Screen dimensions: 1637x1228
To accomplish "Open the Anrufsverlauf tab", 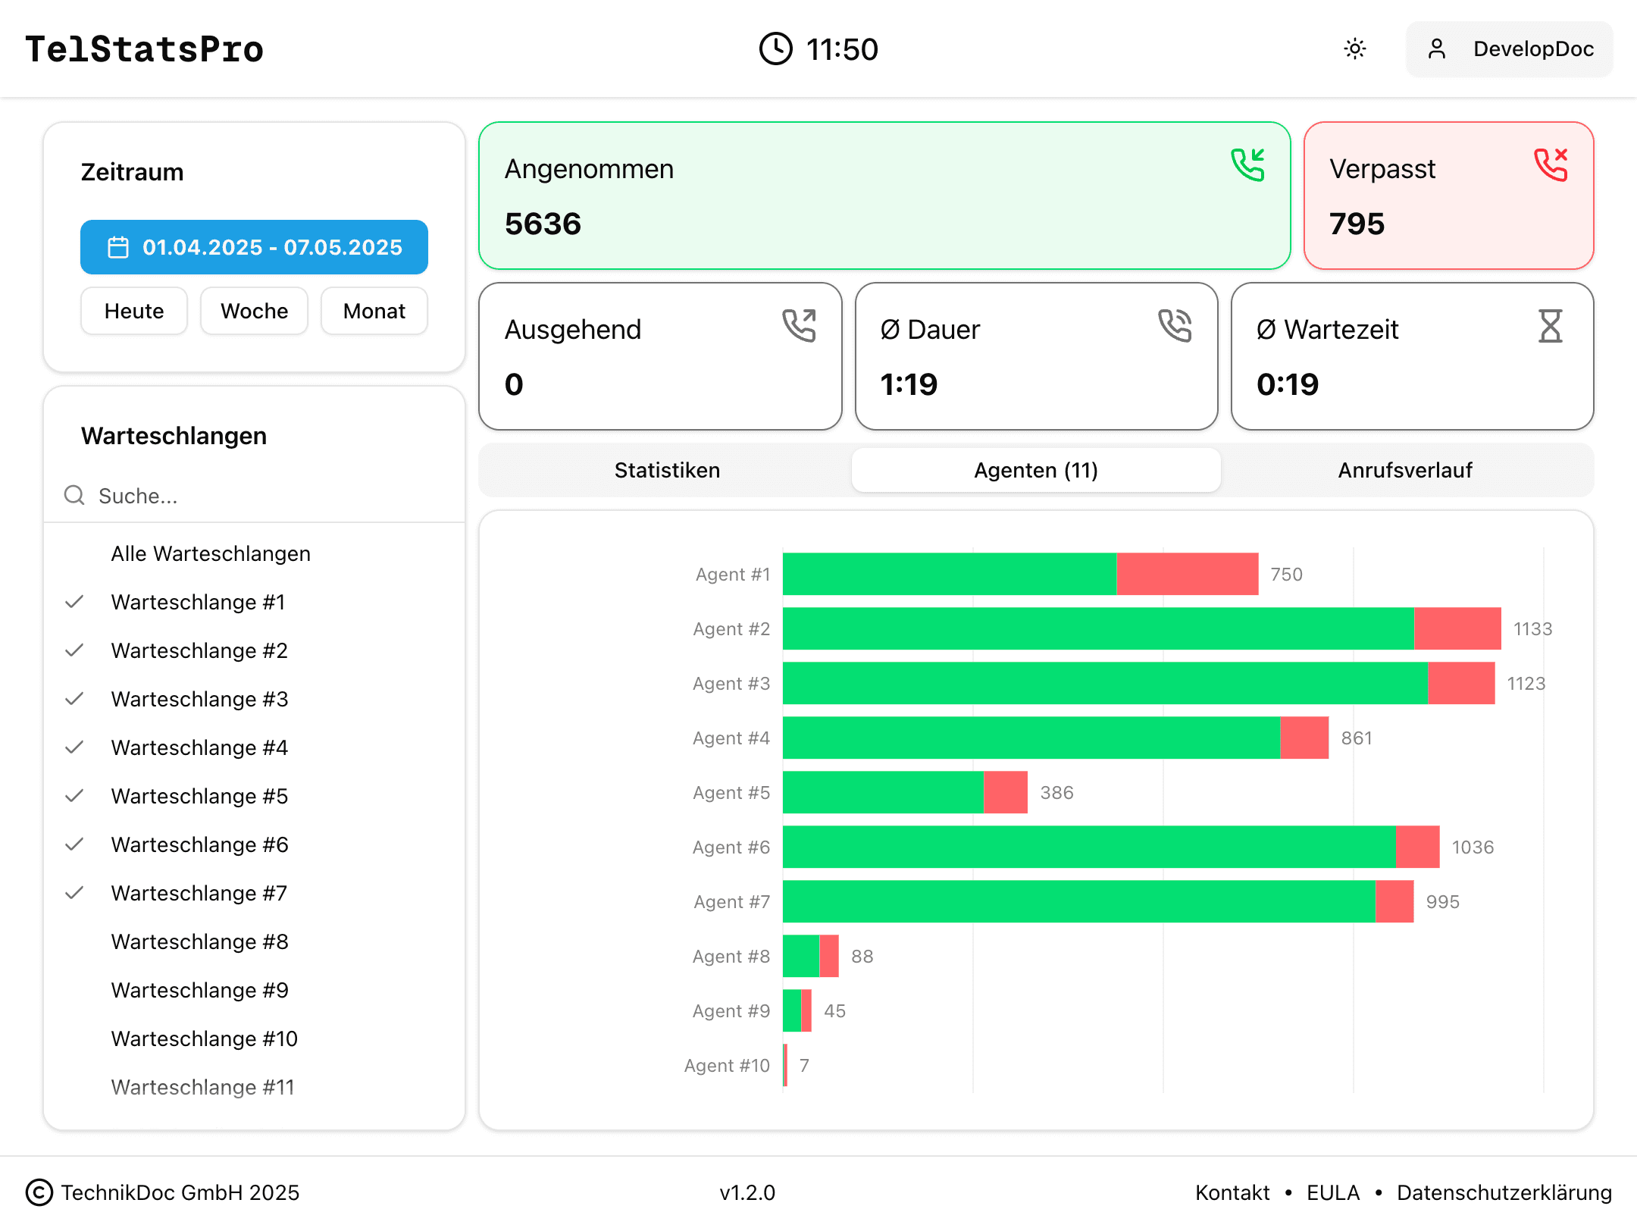I will tap(1405, 470).
